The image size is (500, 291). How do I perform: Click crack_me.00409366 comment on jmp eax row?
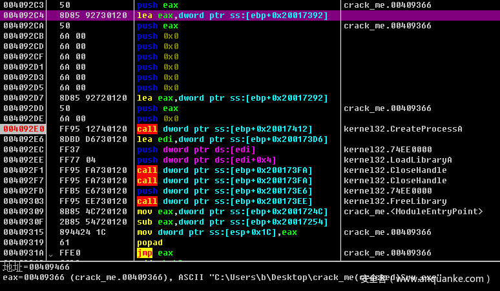coord(388,253)
